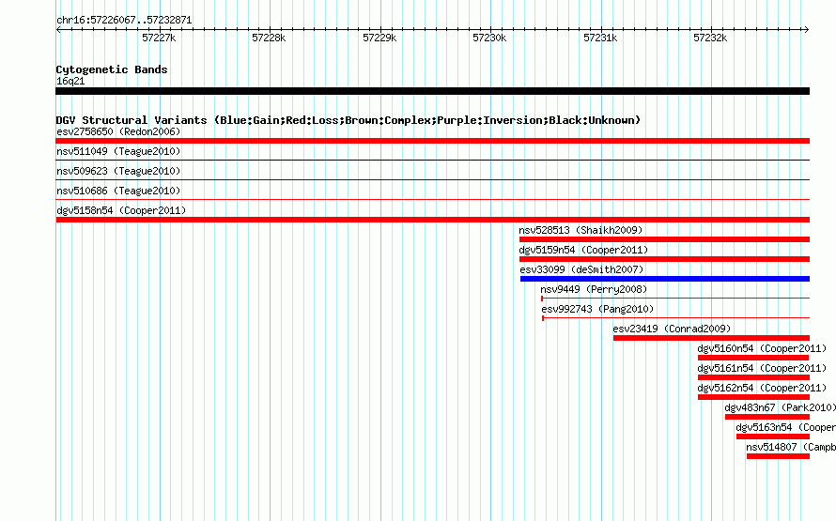Click thin red line of esv992743
Screen dimensions: 836x521
pyautogui.click(x=676, y=317)
